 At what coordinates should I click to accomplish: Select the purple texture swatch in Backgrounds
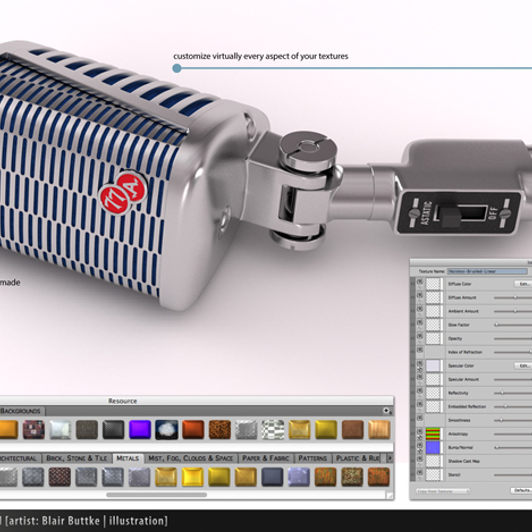click(140, 429)
